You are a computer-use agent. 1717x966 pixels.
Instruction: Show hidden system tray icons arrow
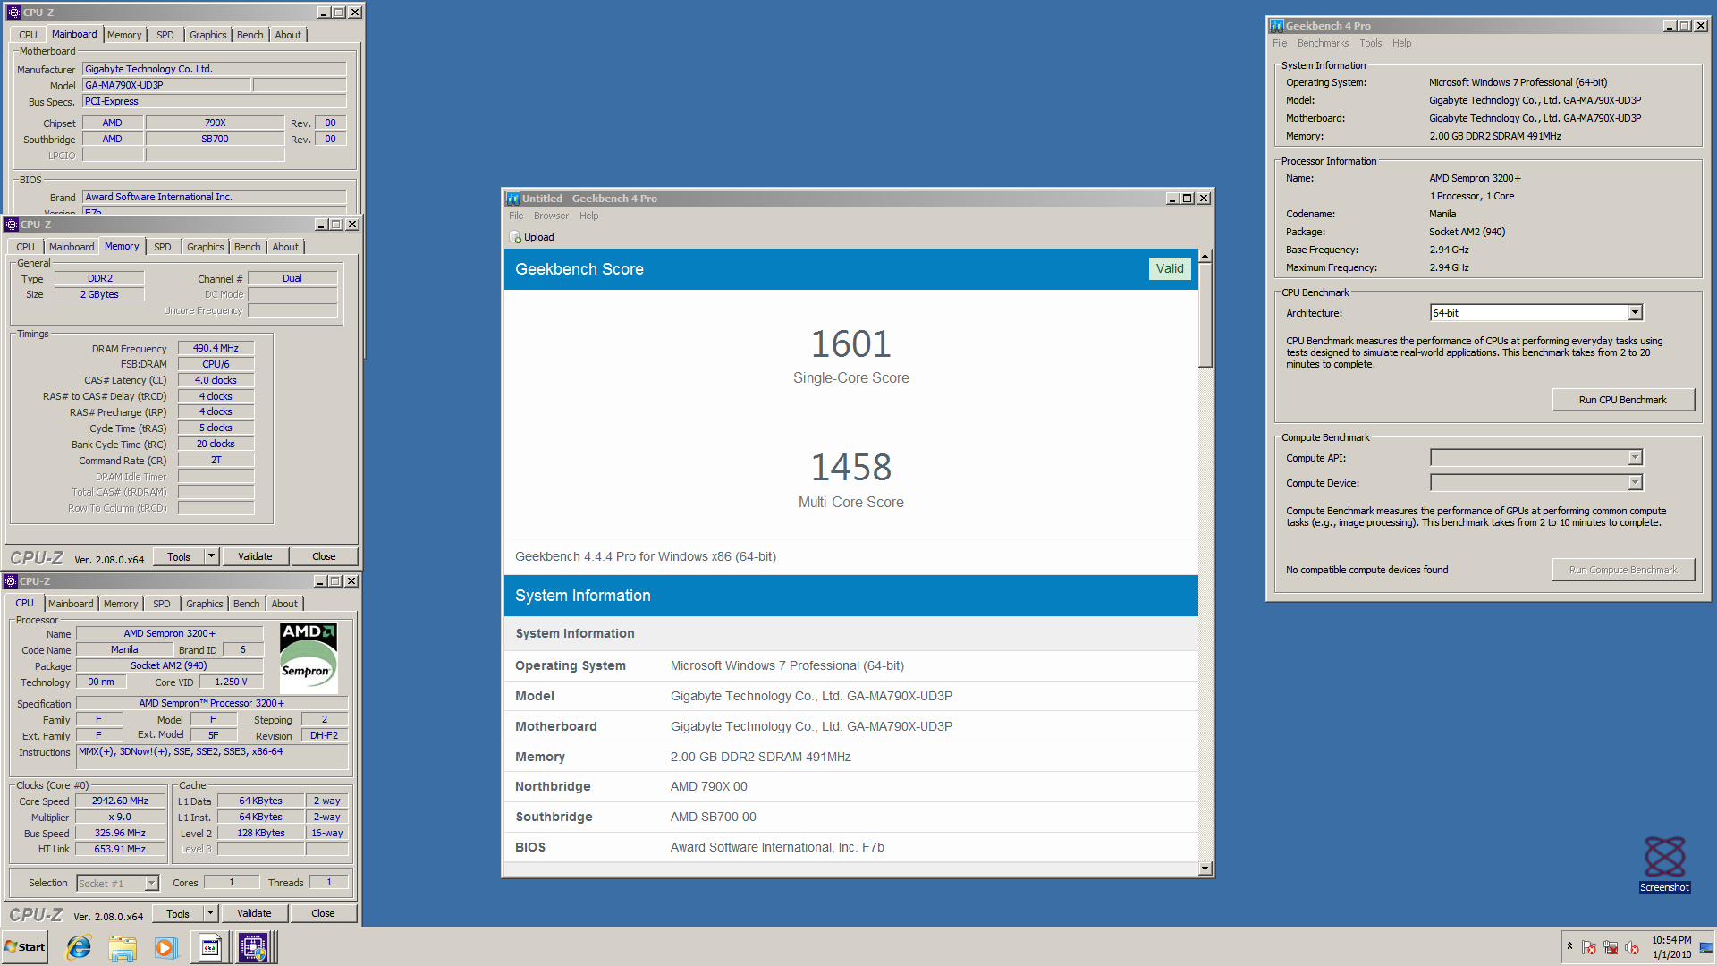point(1569,946)
